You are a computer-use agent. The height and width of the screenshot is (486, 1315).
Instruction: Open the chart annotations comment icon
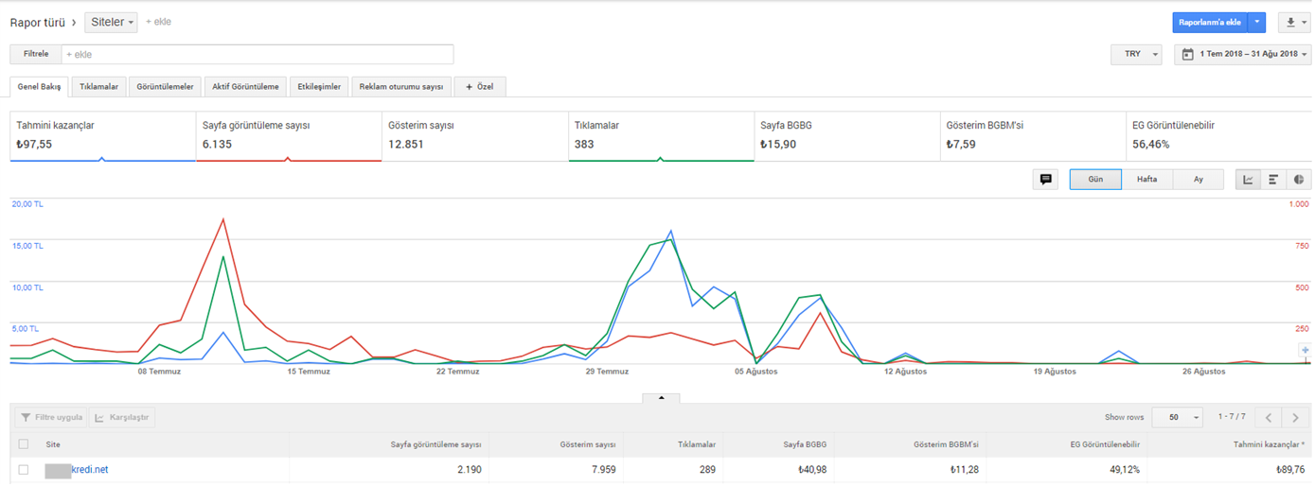pyautogui.click(x=1045, y=180)
